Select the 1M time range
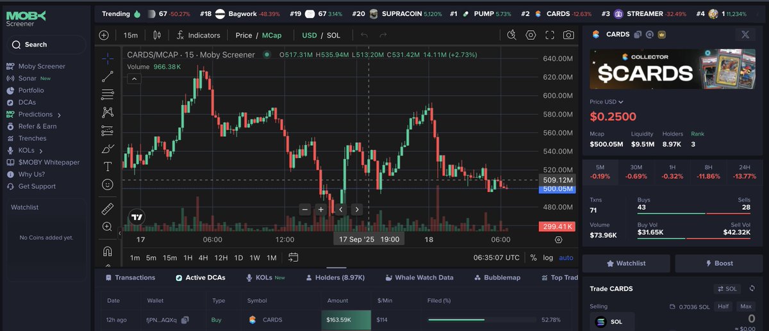Screen dimensions: 769x331 pos(272,257)
